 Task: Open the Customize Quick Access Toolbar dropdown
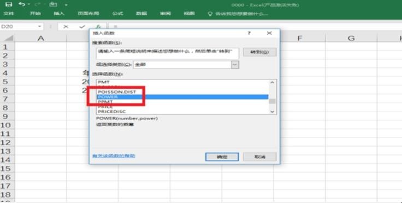coord(66,5)
